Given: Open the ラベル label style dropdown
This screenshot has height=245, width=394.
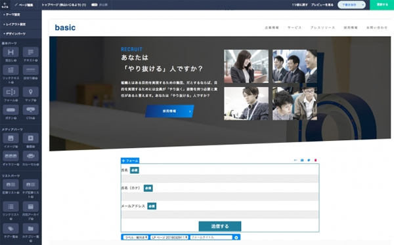Looking at the screenshot, I should (x=136, y=237).
